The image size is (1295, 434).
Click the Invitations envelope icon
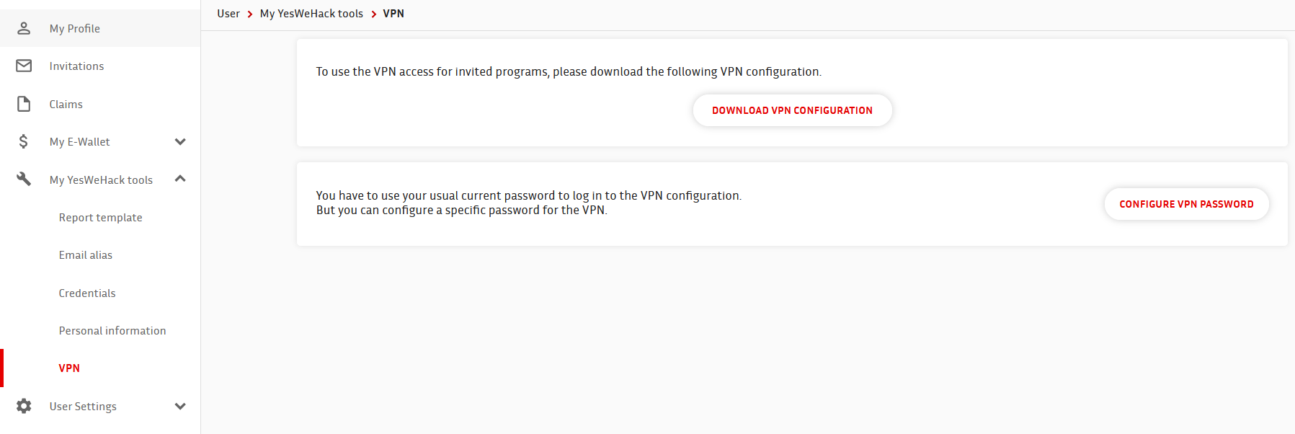(24, 66)
